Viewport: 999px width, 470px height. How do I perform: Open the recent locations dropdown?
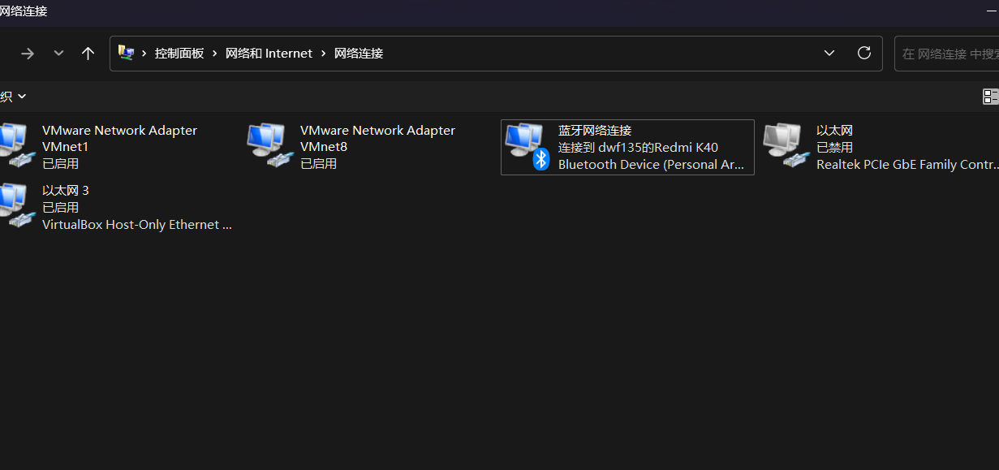tap(58, 53)
